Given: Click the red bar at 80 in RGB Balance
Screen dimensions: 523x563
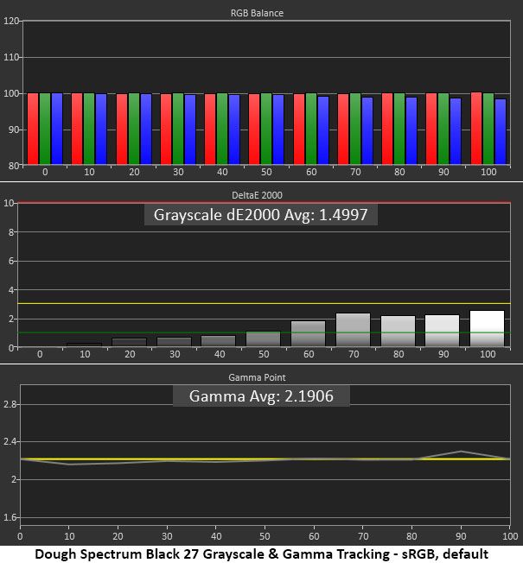Looking at the screenshot, I should (x=387, y=129).
